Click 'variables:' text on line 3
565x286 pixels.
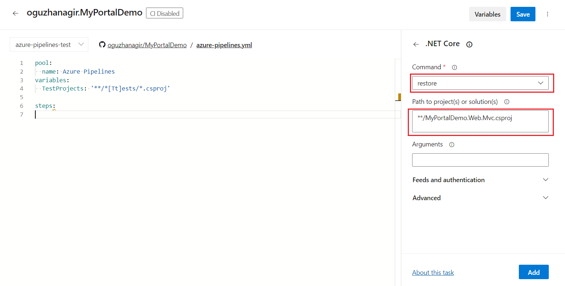tap(52, 80)
